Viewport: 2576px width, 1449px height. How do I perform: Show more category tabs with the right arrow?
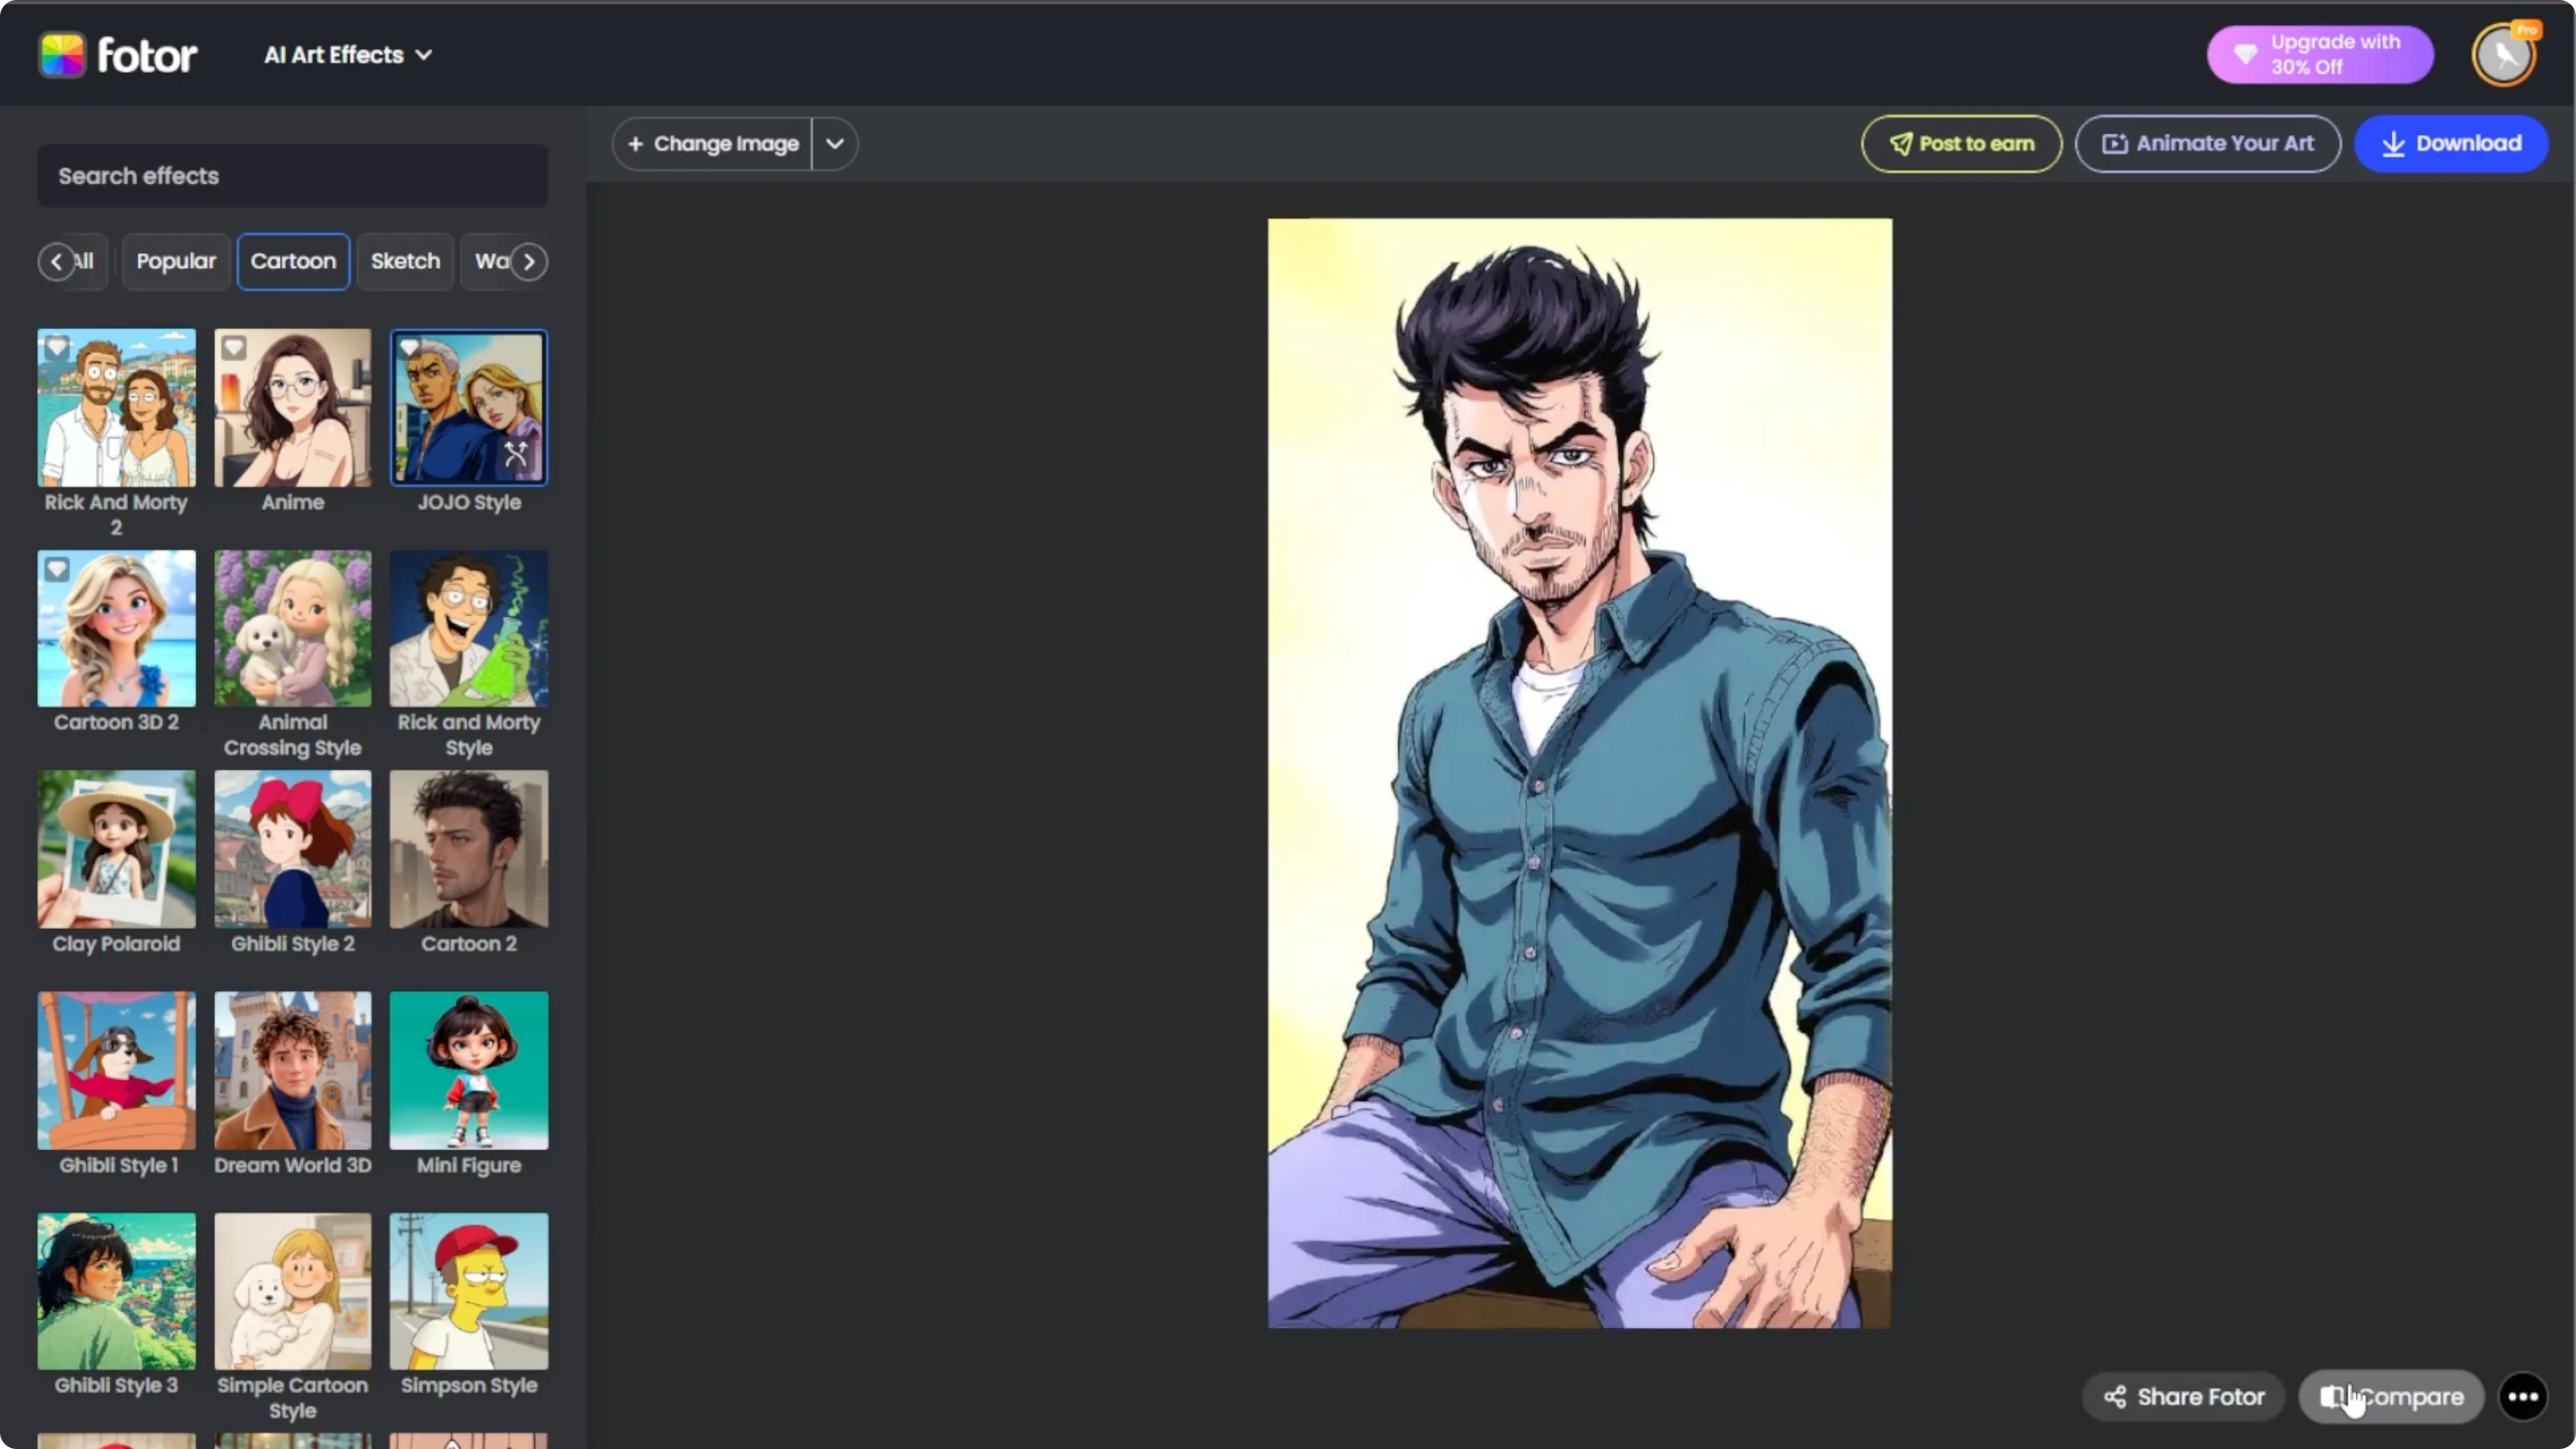pyautogui.click(x=529, y=262)
